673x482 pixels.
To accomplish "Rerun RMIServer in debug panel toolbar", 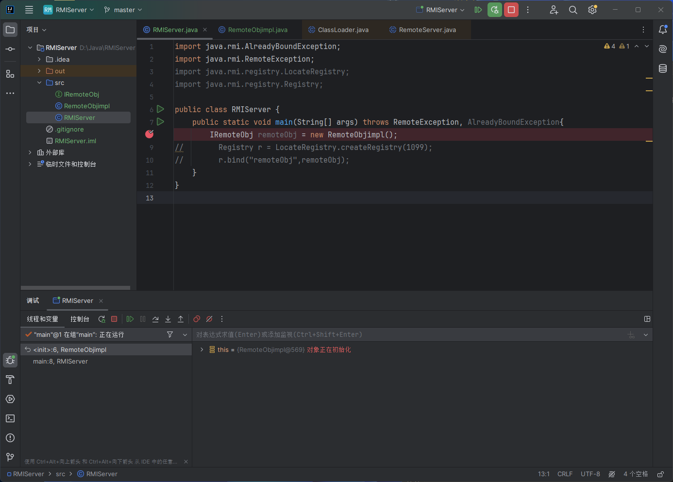I will coord(101,319).
